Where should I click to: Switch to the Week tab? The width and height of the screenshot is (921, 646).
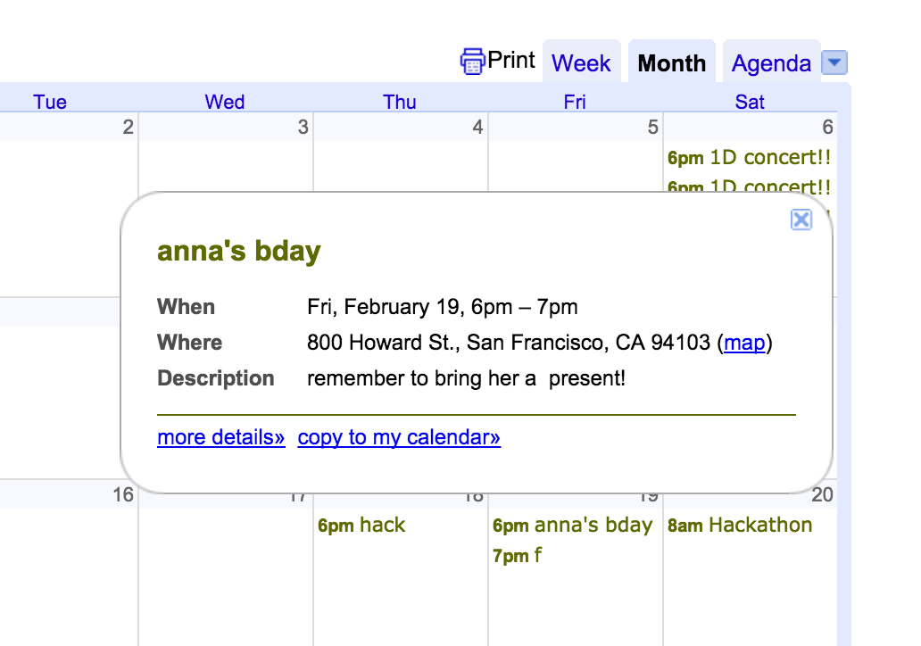coord(581,63)
